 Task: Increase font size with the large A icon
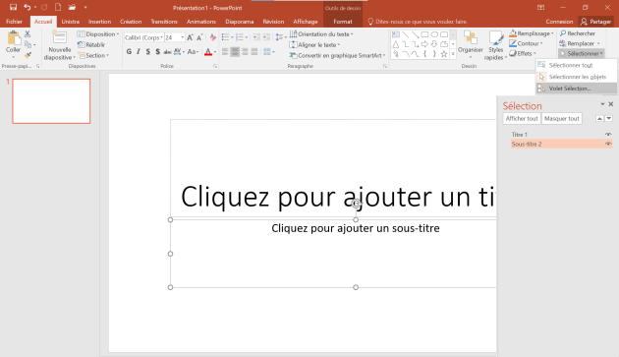190,37
